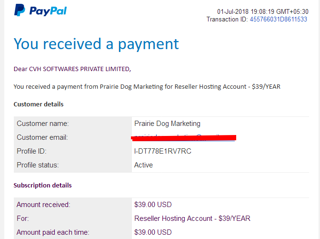Viewport: 320px width, 239px height.
Task: Open the Transaction ID 455766031D8611533 link
Action: pyautogui.click(x=278, y=20)
